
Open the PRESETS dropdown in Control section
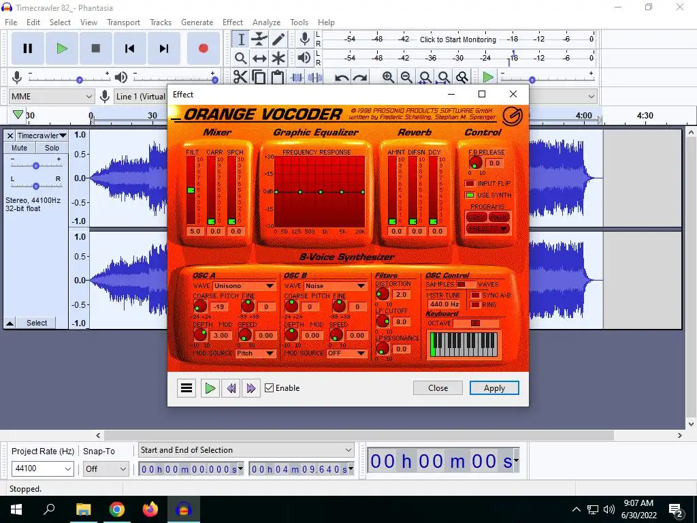click(x=488, y=229)
